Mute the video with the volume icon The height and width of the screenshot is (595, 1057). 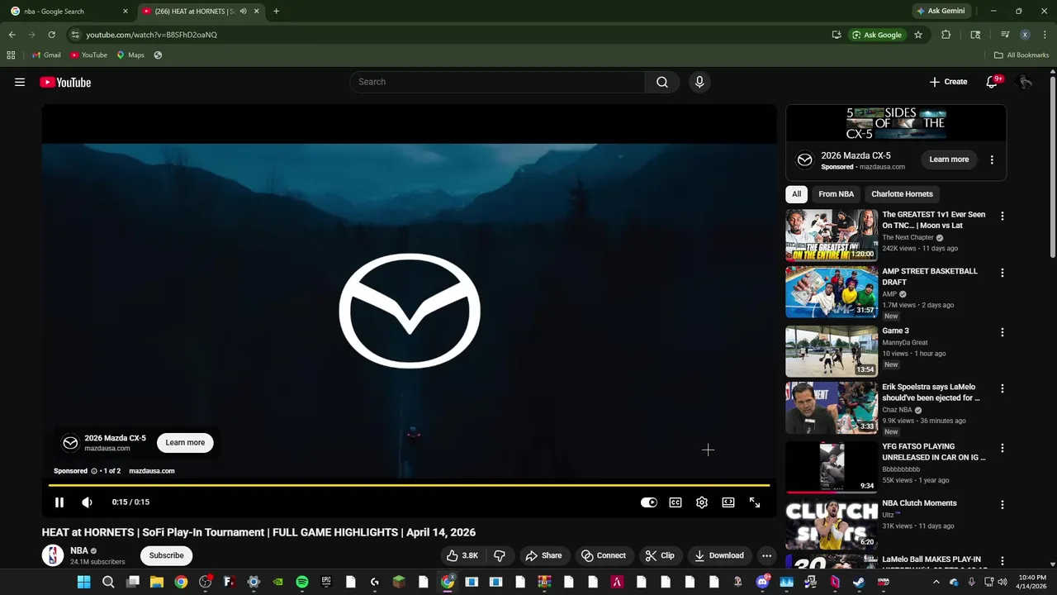[x=87, y=502]
